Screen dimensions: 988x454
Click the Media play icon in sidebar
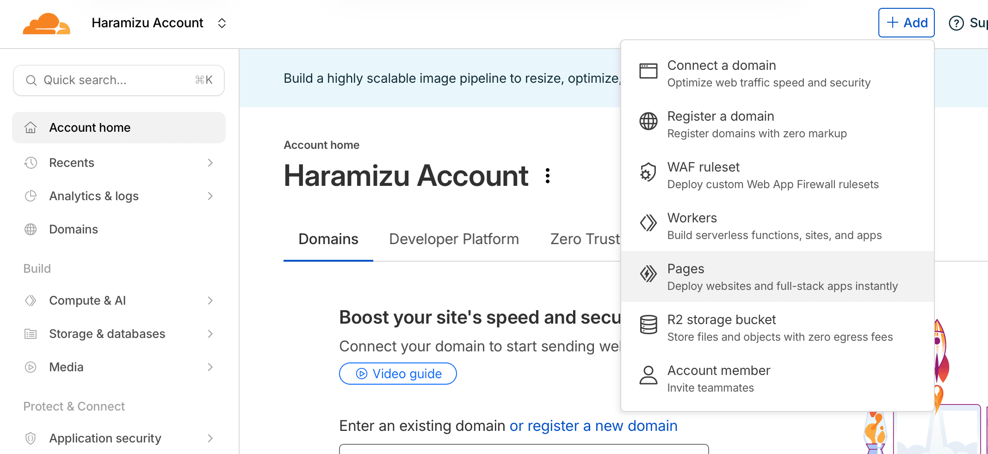tap(31, 367)
